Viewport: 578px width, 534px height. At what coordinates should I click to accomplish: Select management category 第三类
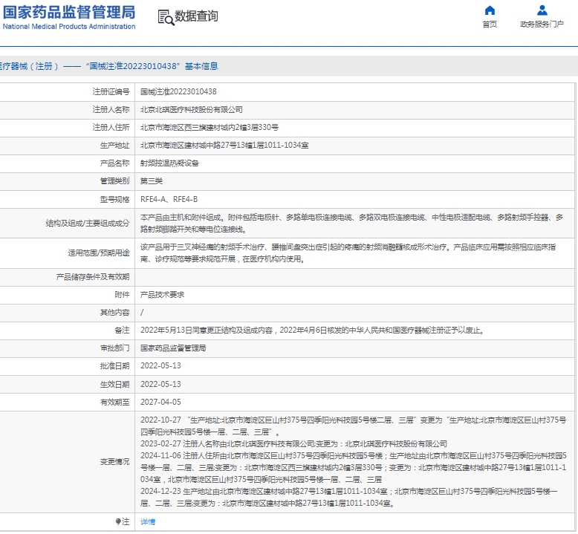tap(152, 181)
